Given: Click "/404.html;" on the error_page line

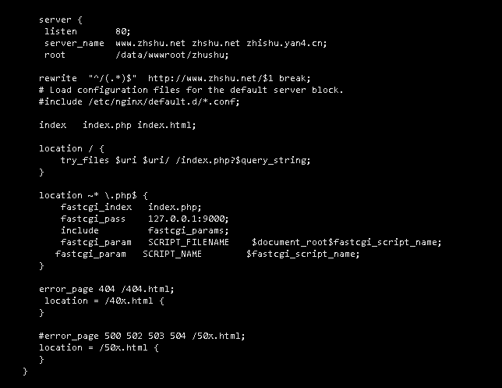Looking at the screenshot, I should click(x=148, y=289).
